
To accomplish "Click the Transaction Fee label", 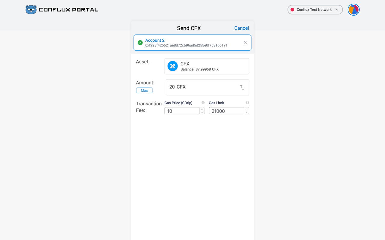I will click(149, 107).
